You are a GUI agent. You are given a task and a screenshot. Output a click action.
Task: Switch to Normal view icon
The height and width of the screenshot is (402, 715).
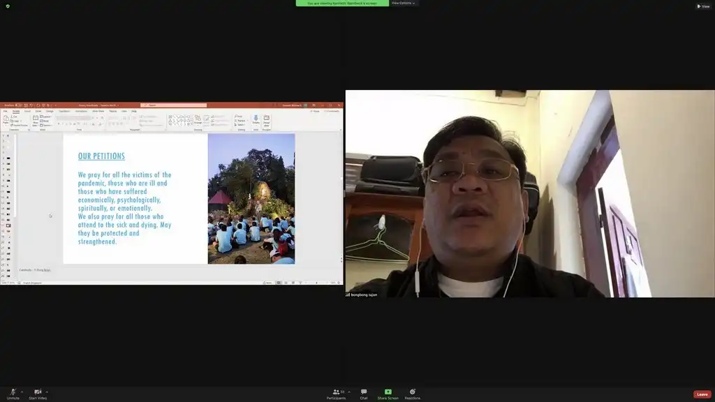(x=279, y=283)
